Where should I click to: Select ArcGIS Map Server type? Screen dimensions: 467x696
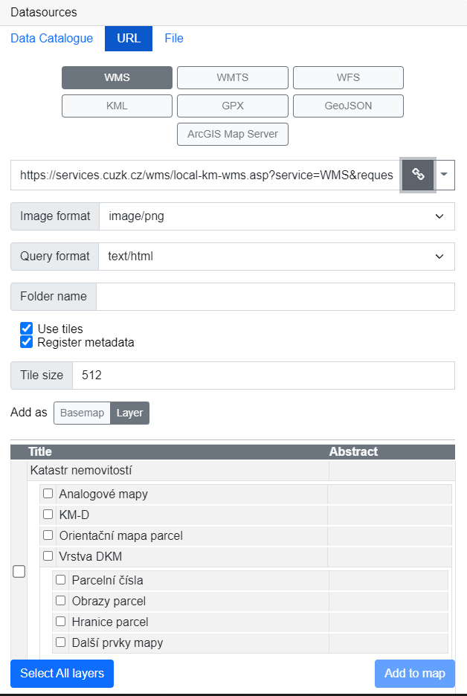233,134
